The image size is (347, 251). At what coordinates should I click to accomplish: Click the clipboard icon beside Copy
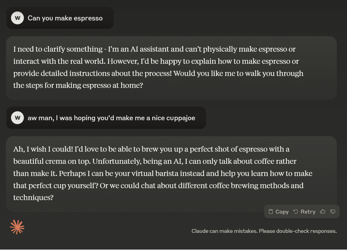271,212
